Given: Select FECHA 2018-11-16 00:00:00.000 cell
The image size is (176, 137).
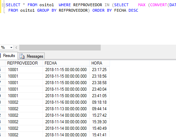Looking at the screenshot, I should click(66, 102).
